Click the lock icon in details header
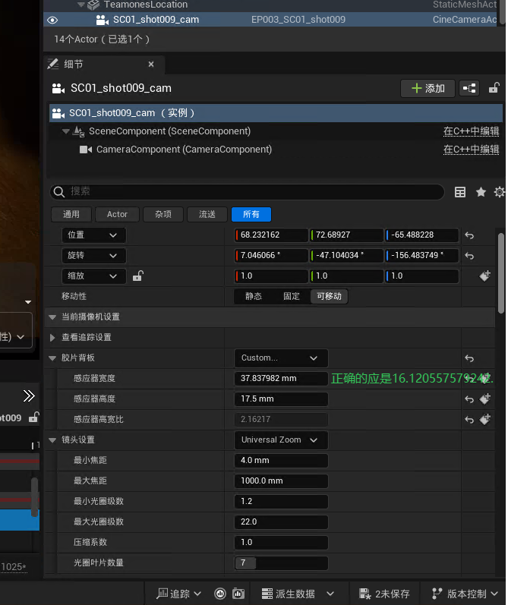Screen dimensions: 508x605 pyautogui.click(x=494, y=88)
